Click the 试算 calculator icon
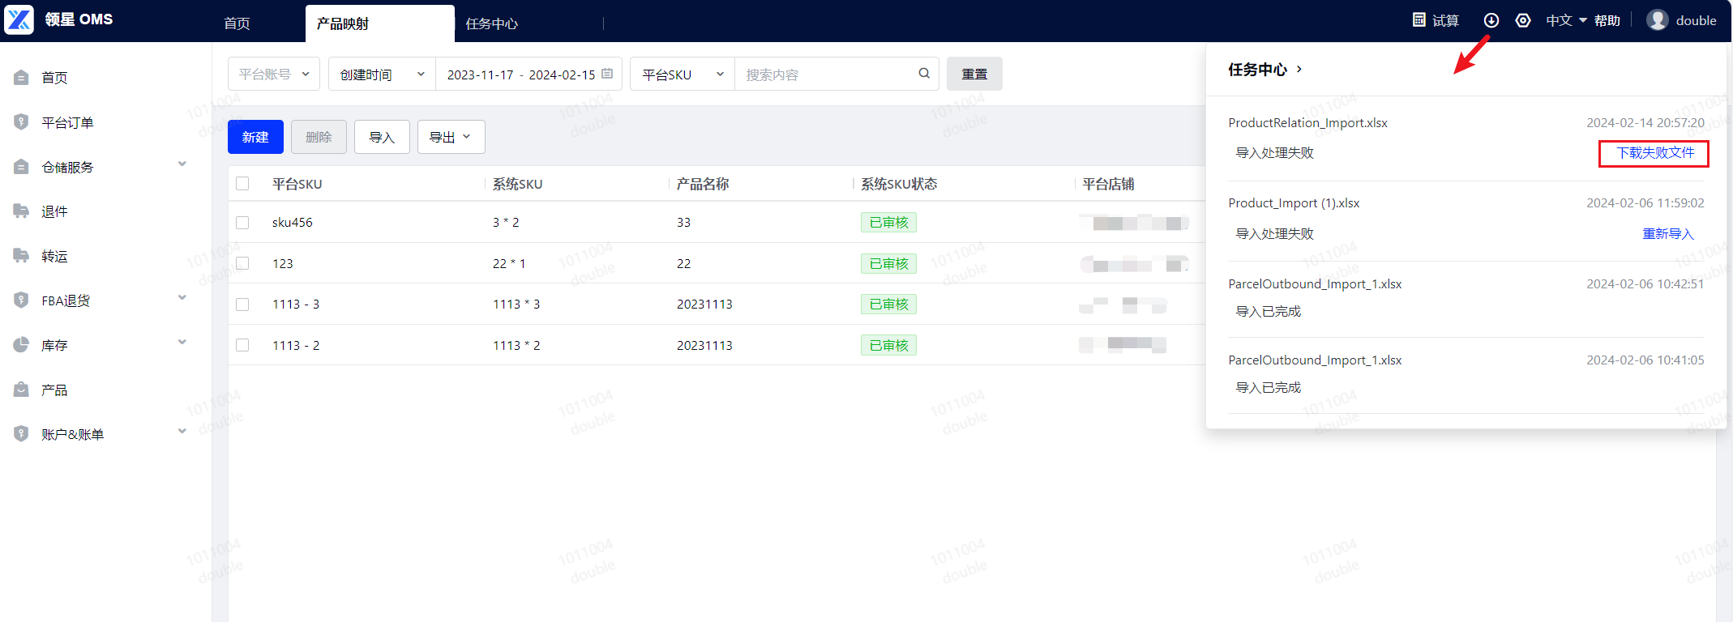The width and height of the screenshot is (1733, 622). (1419, 20)
